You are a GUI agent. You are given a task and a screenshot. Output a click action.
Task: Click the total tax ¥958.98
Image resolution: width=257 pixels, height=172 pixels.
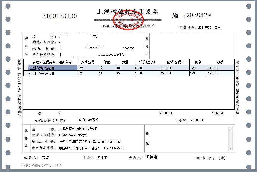pyautogui.click(x=218, y=113)
